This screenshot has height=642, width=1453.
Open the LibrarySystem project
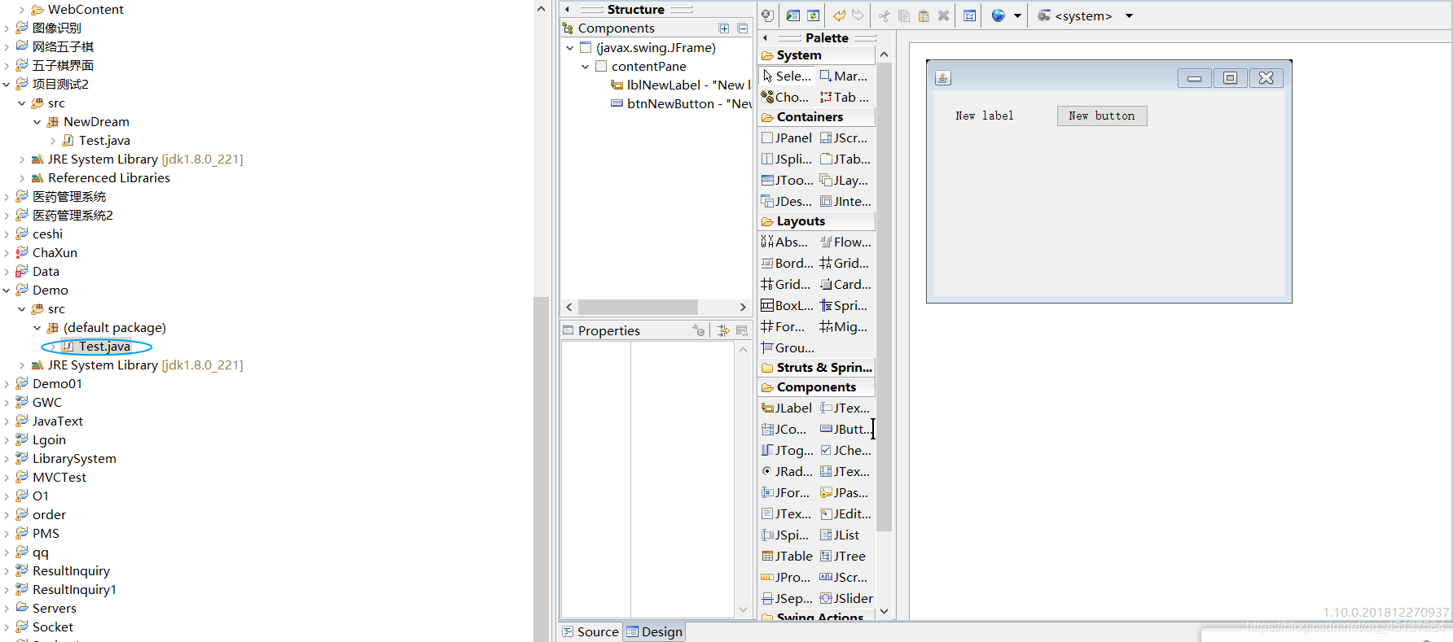74,459
